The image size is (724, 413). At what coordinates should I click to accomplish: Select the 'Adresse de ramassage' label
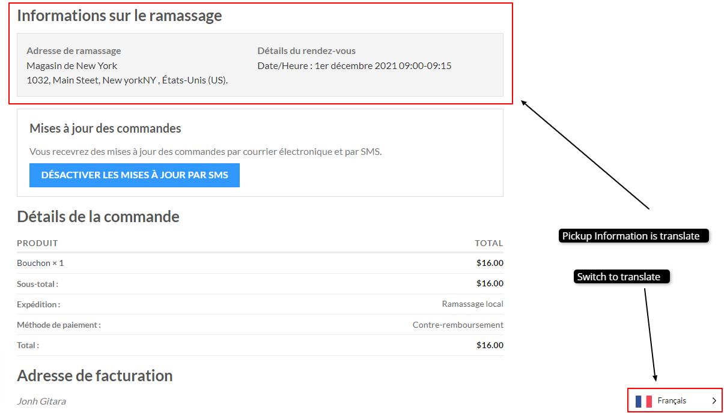coord(74,51)
